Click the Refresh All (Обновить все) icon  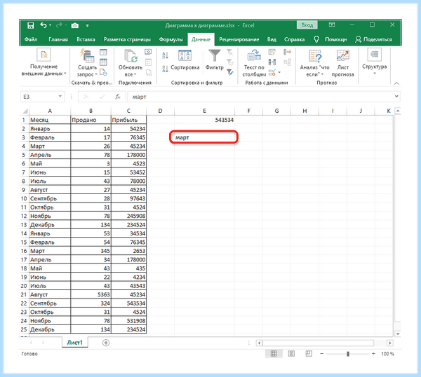pos(131,56)
